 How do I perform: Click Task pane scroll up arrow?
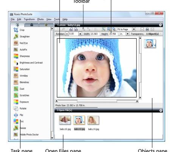click(52, 28)
